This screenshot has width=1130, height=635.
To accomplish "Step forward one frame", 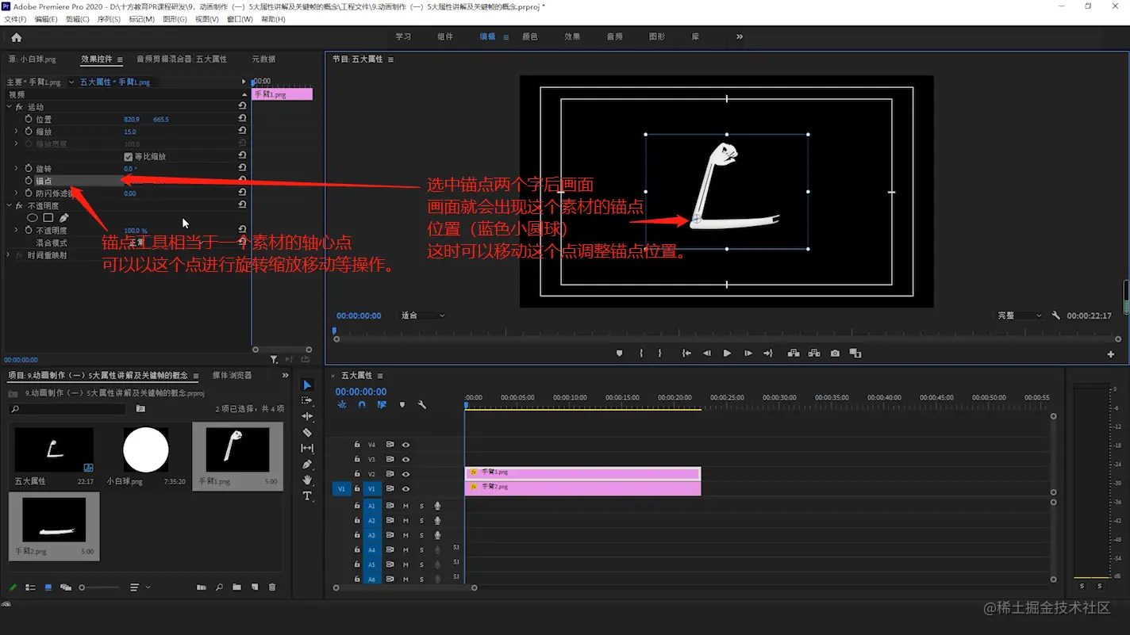I will 748,354.
